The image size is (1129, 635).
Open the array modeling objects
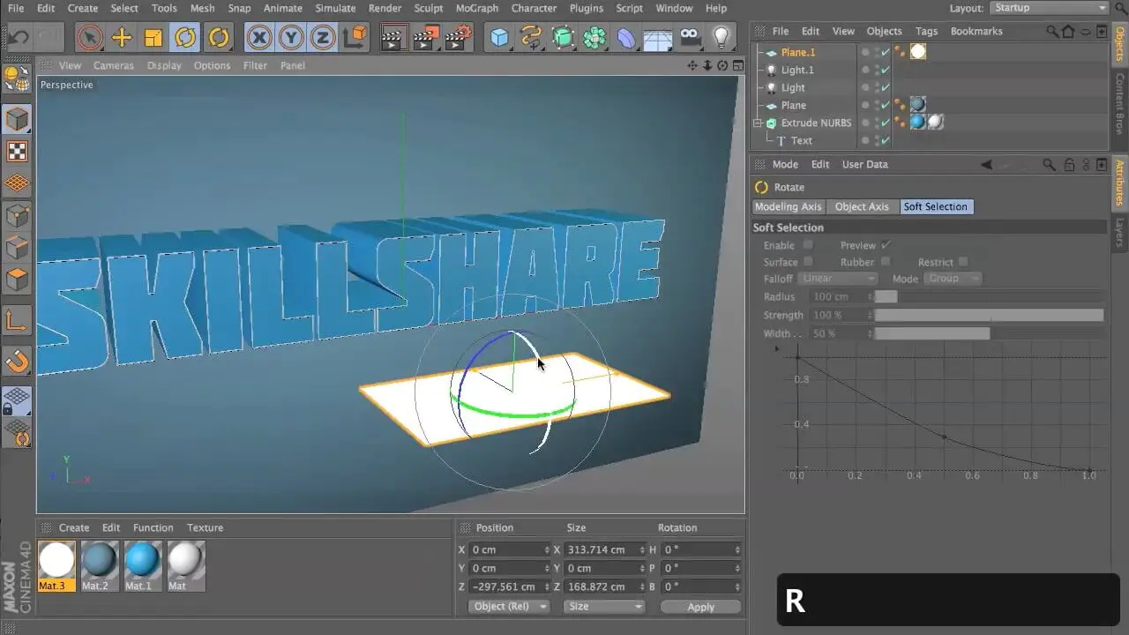(x=595, y=37)
